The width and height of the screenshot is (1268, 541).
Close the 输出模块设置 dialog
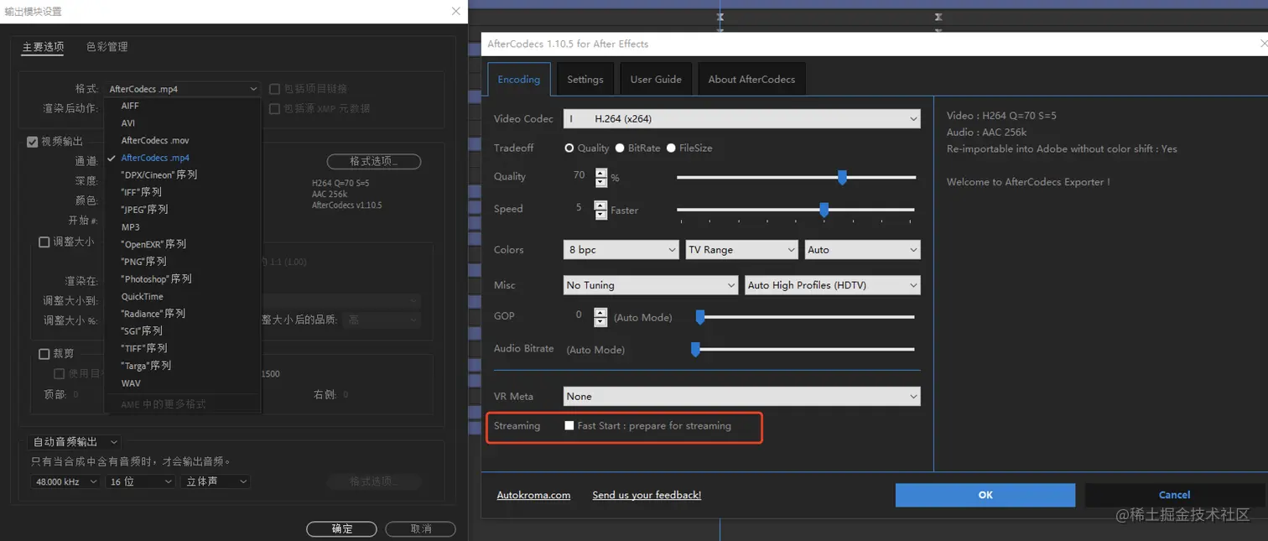pyautogui.click(x=455, y=12)
